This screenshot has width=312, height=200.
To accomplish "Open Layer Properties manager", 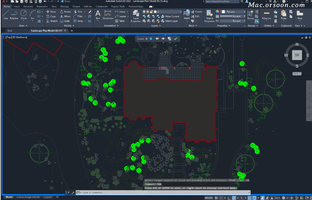I will point(136,16).
